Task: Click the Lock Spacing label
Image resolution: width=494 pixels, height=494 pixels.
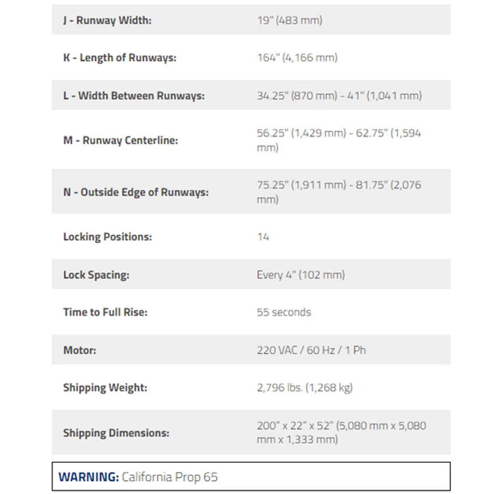Action: 96,275
